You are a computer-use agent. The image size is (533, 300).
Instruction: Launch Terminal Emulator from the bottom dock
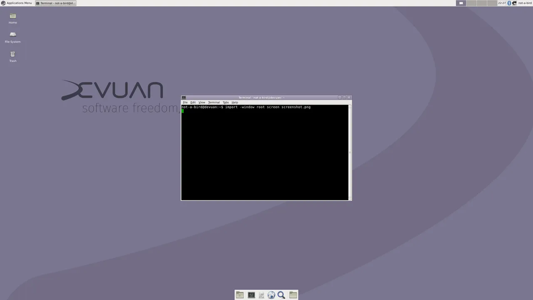(251, 295)
